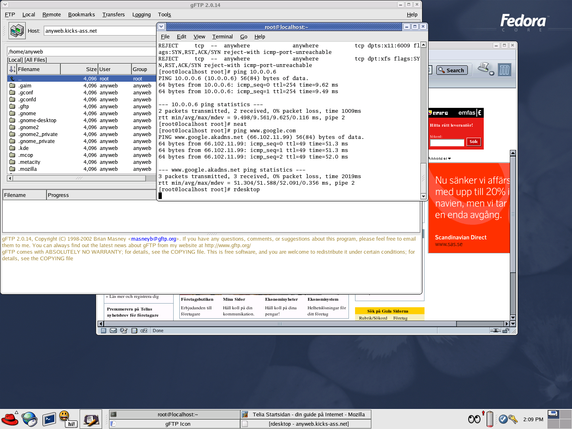Sort by User column header
Screen dimensions: 572x429
(x=114, y=69)
